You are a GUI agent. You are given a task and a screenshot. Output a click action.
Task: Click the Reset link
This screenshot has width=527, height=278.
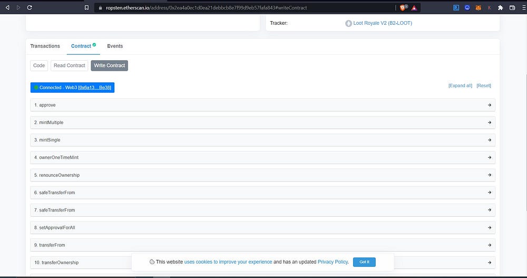point(484,85)
